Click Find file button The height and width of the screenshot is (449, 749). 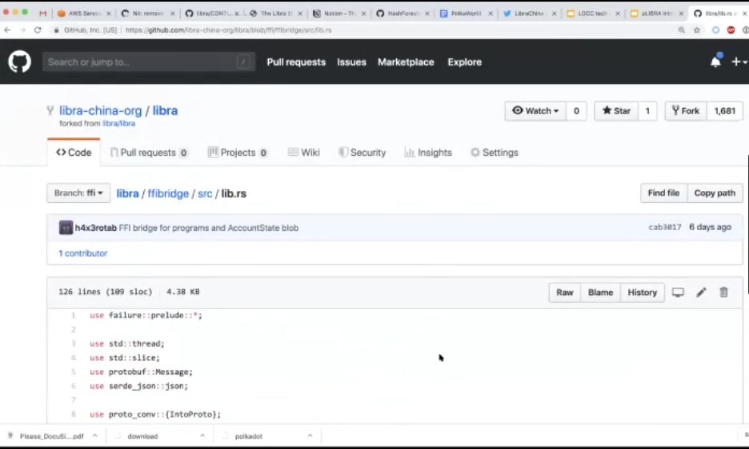[663, 193]
